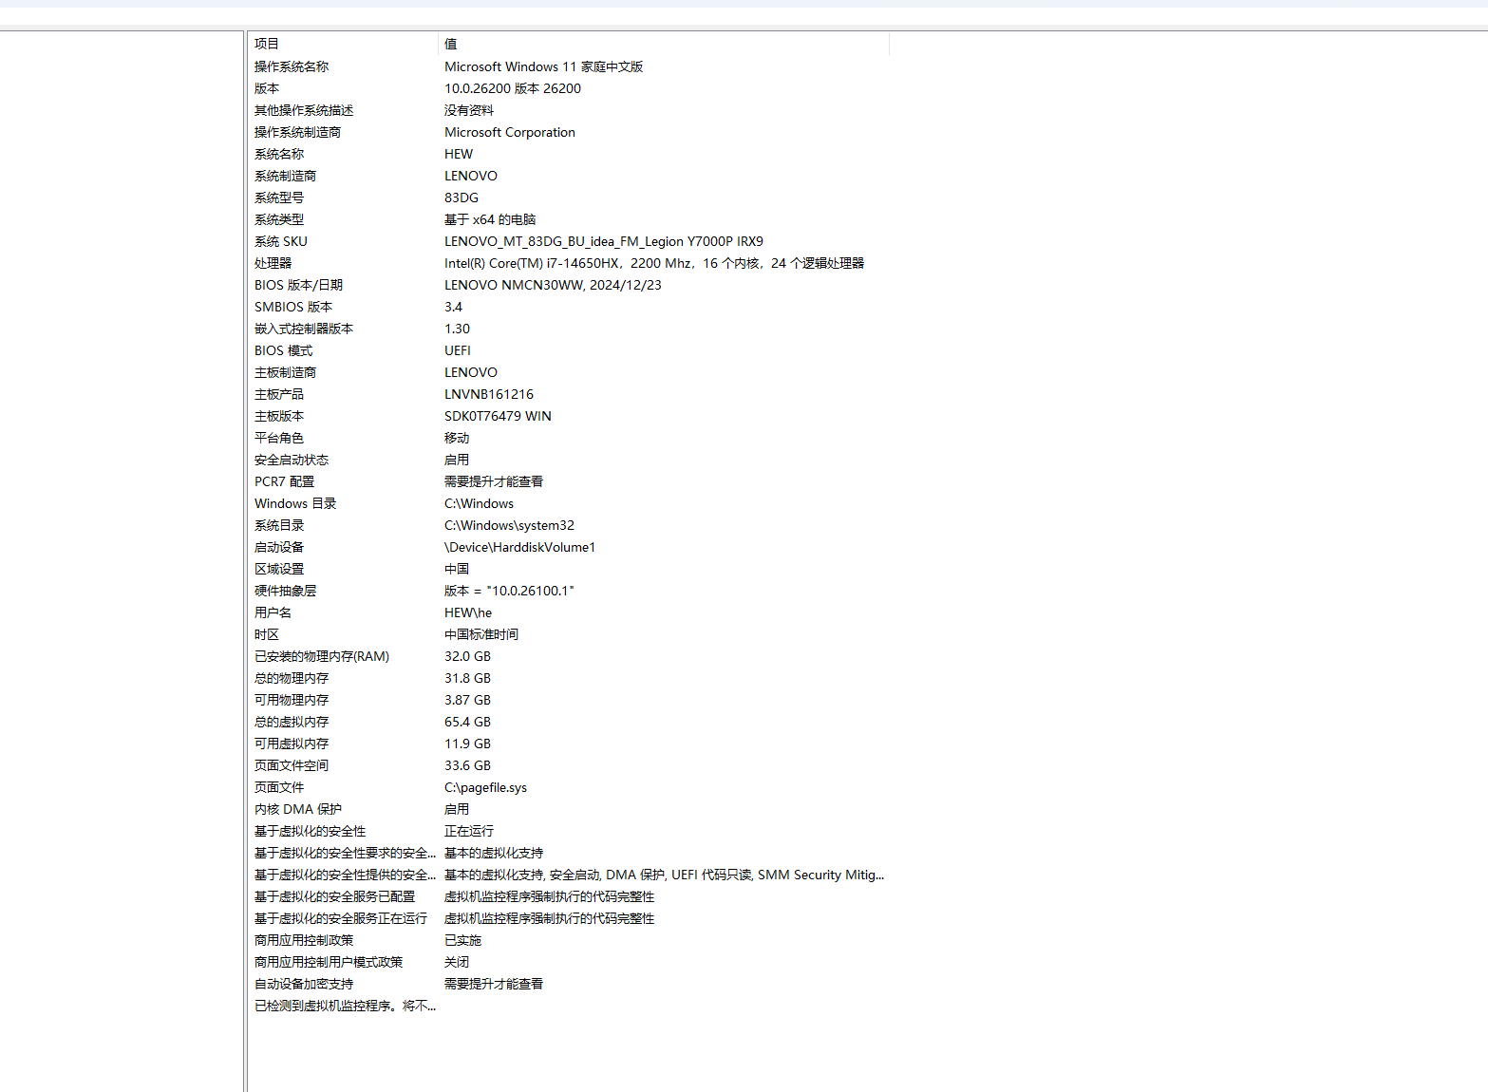Viewport: 1488px width, 1092px height.
Task: Select the 系统制造商 row label
Action: 285,176
